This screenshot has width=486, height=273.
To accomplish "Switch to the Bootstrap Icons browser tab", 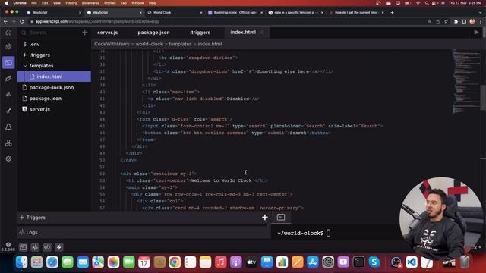I will [235, 13].
